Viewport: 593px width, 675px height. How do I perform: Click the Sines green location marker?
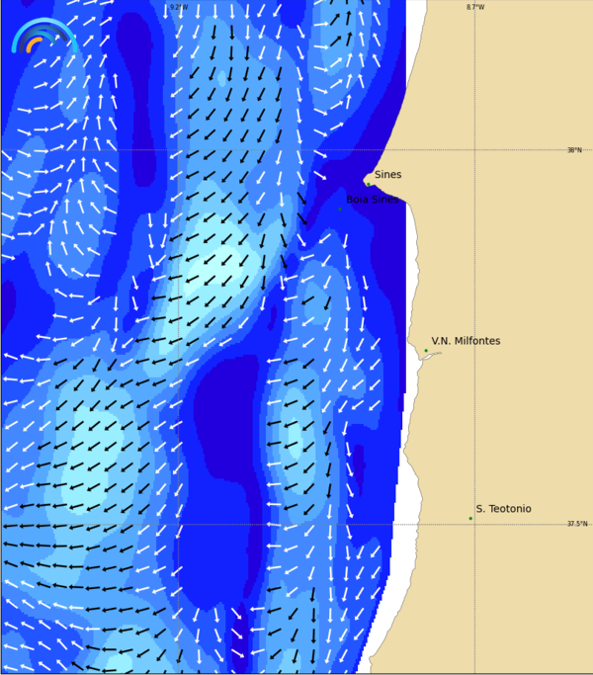pyautogui.click(x=368, y=184)
